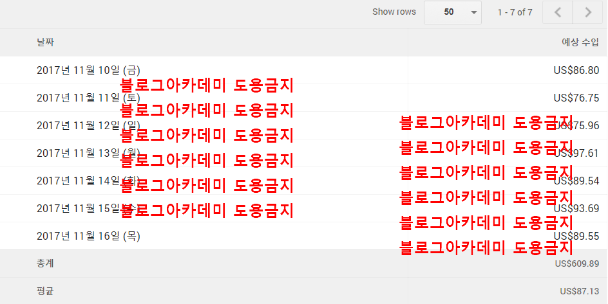Click the US$86.80 revenue value
The width and height of the screenshot is (608, 304).
pyautogui.click(x=576, y=70)
